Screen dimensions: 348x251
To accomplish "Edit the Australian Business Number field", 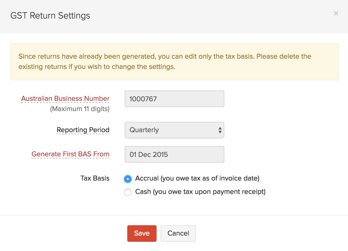I will pyautogui.click(x=174, y=99).
